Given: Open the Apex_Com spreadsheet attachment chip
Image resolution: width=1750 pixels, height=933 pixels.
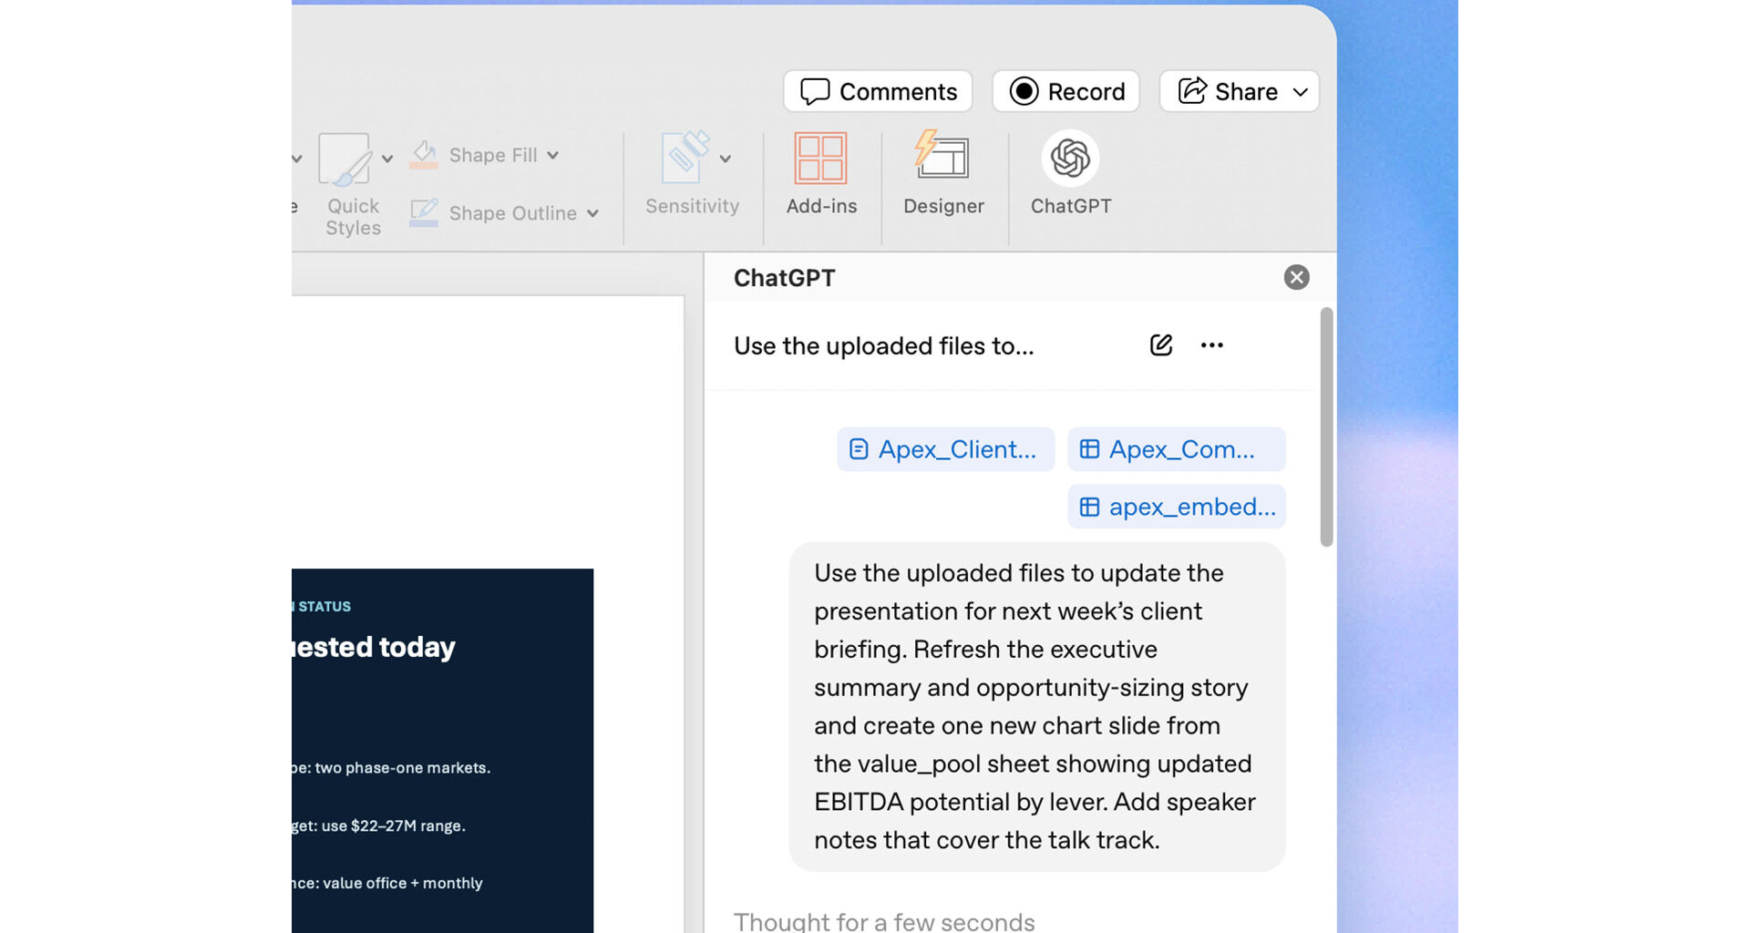Looking at the screenshot, I should tap(1177, 449).
